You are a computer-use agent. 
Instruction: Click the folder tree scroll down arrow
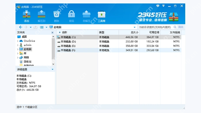[x=53, y=64]
